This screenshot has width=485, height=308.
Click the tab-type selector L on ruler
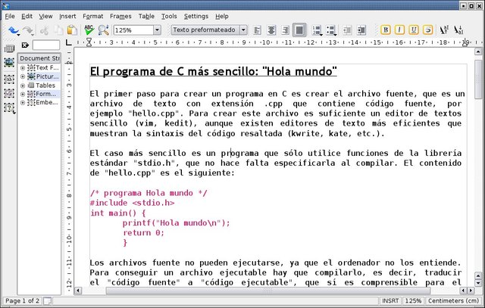pyautogui.click(x=69, y=42)
